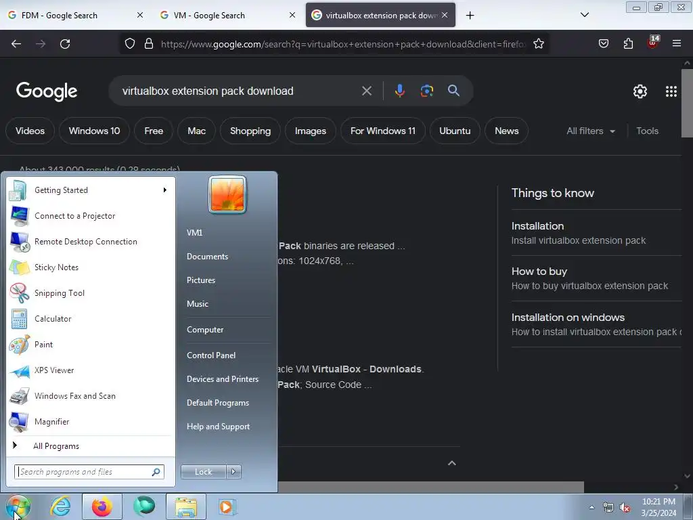Select the For Windows 11 filter chip
The width and height of the screenshot is (693, 520).
[383, 131]
